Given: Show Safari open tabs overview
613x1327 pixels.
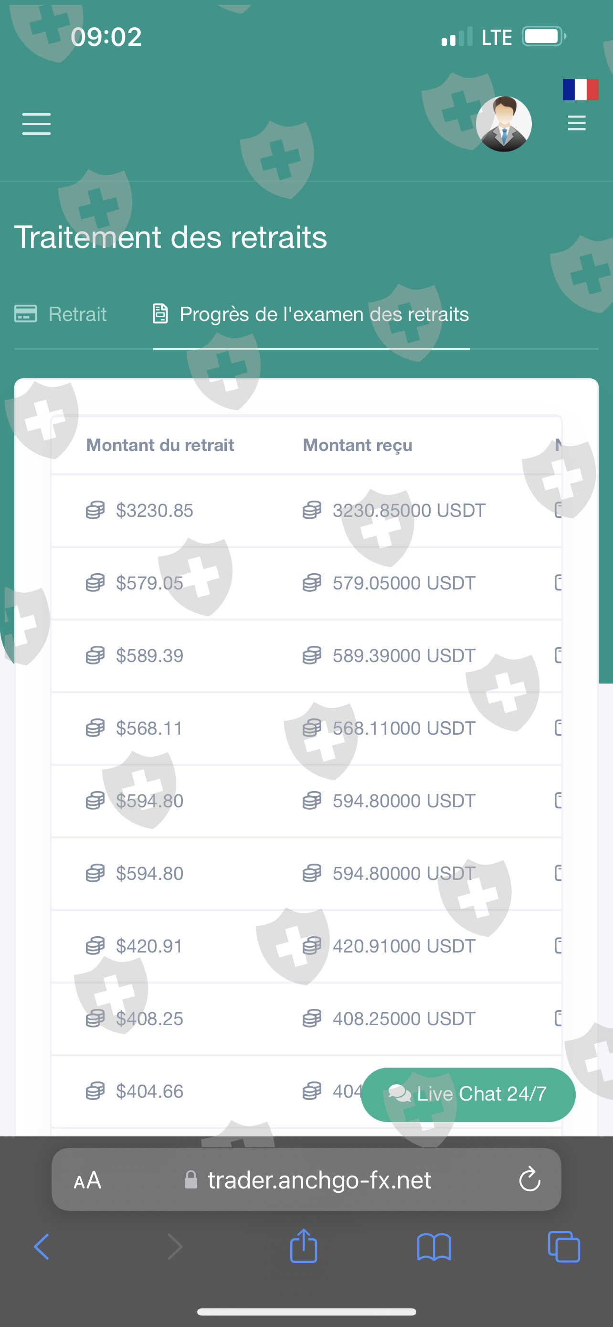Looking at the screenshot, I should coord(564,1247).
